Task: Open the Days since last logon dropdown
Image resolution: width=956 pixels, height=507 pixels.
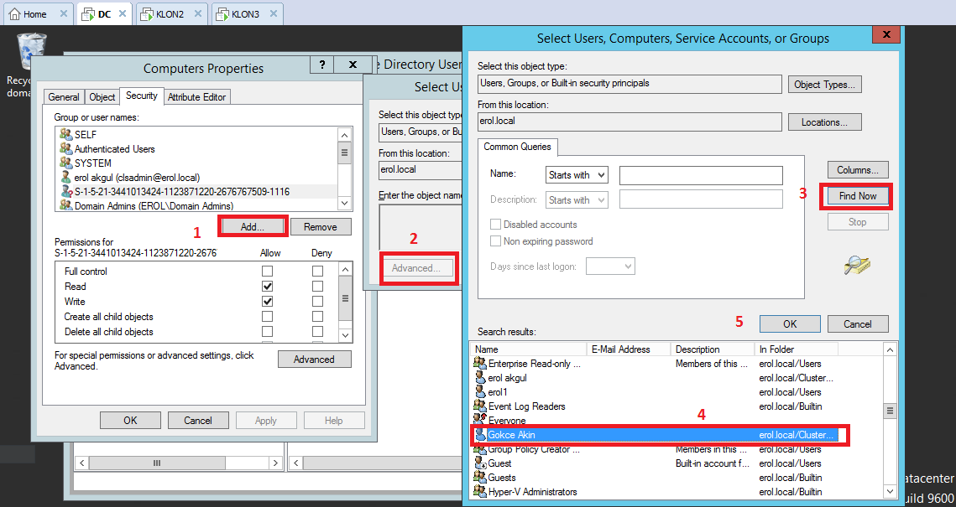Action: 610,266
